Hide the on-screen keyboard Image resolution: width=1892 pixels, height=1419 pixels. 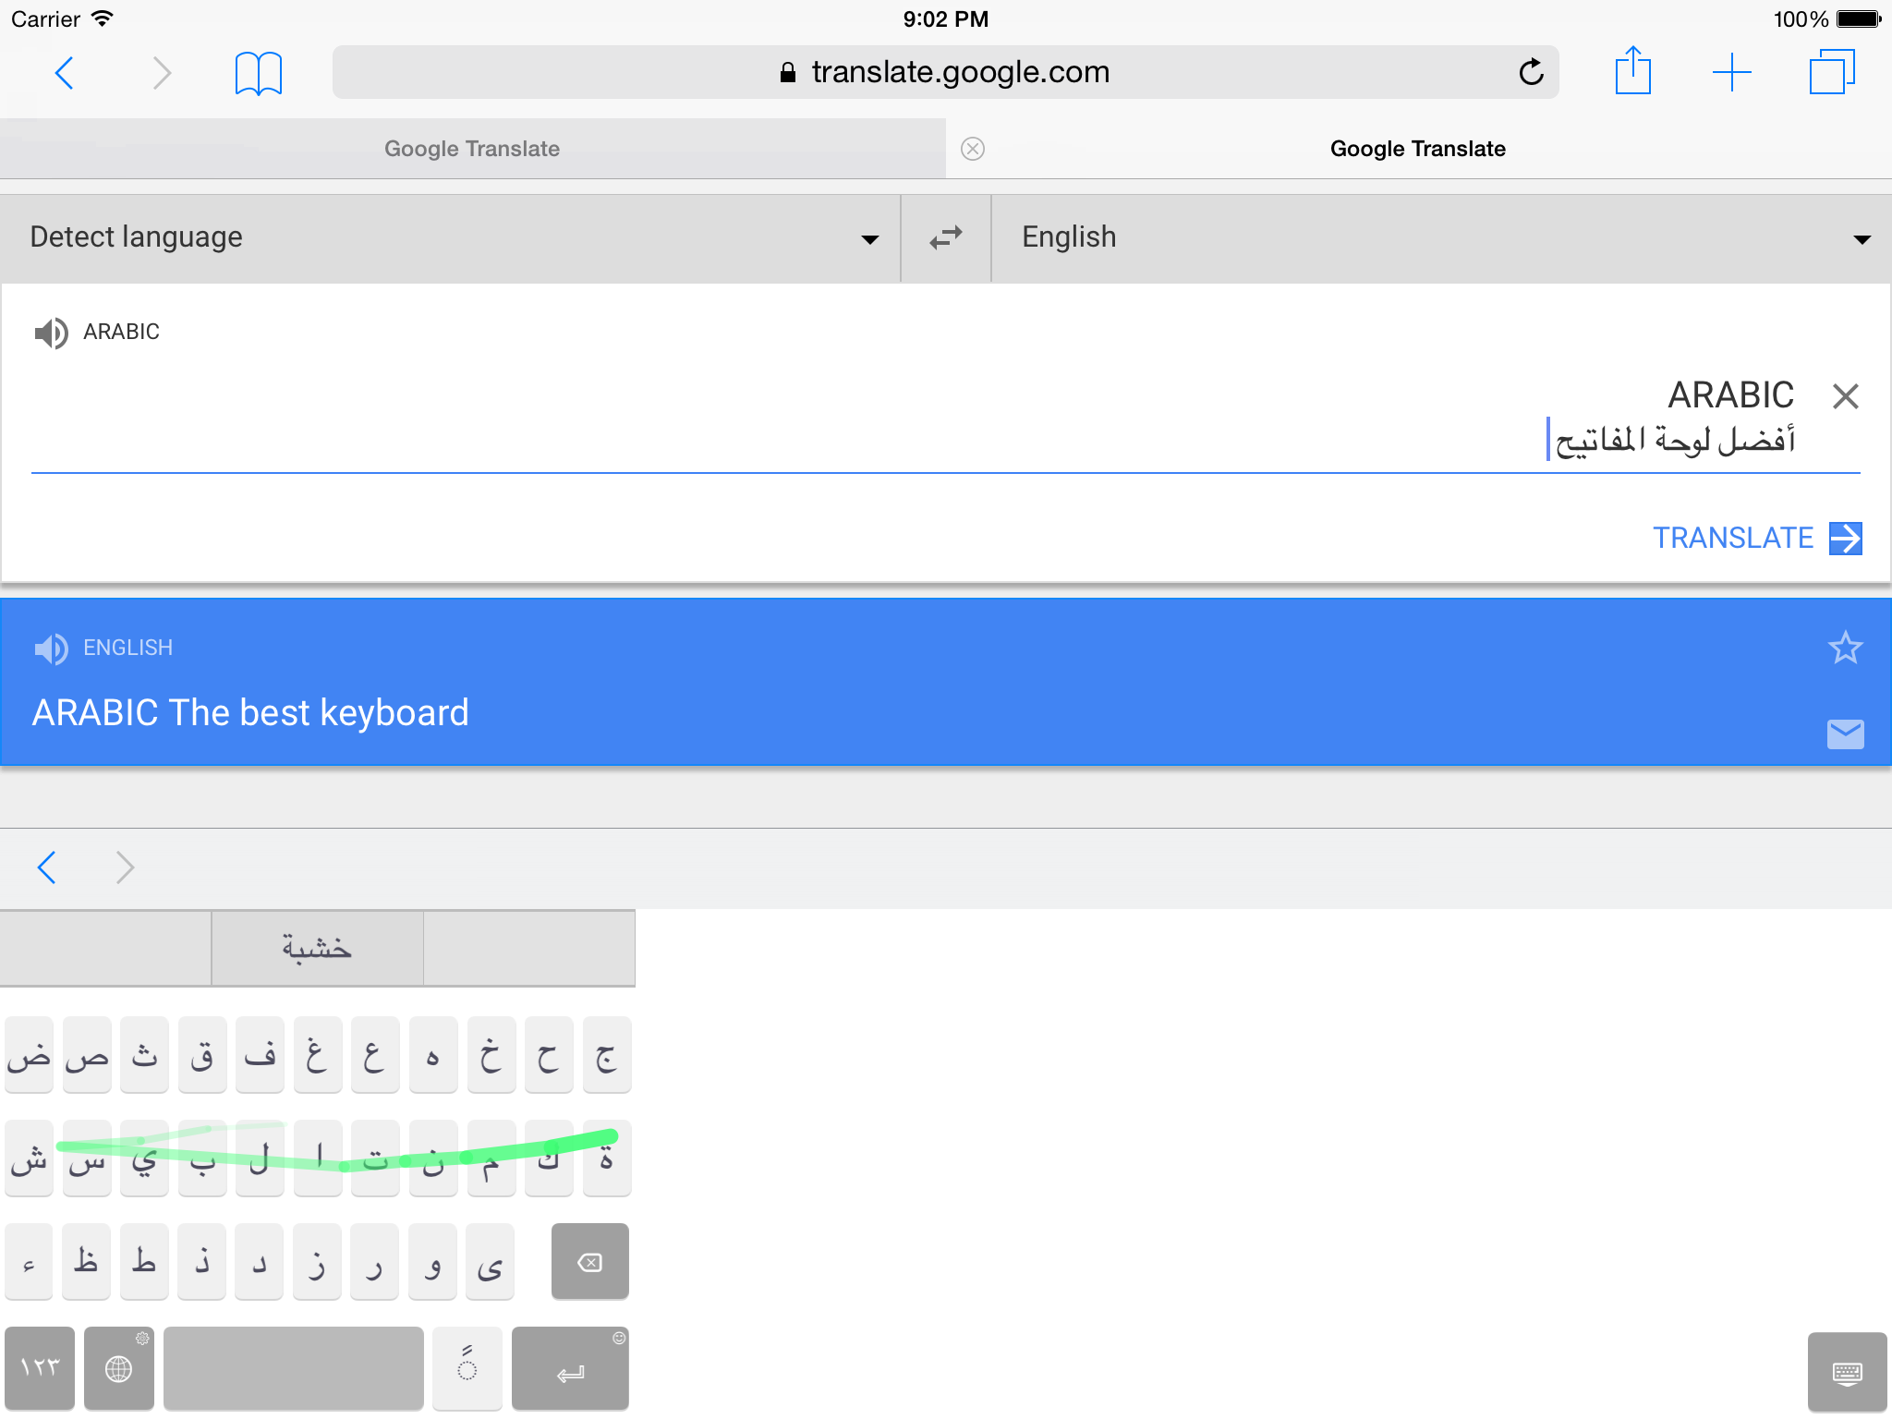coord(1846,1372)
